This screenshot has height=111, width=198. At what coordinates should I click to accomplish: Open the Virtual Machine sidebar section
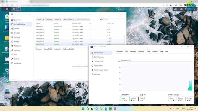21,24
